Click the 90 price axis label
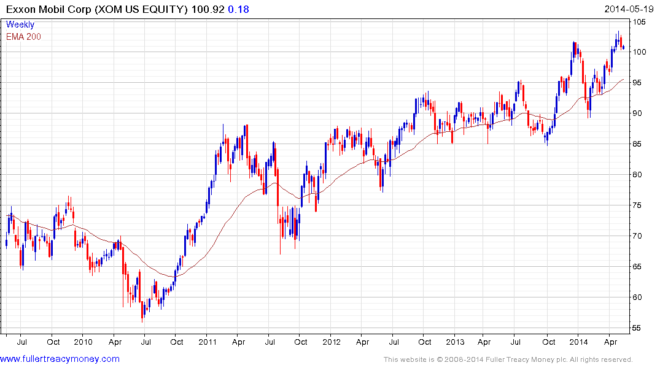This screenshot has height=368, width=660. pyautogui.click(x=637, y=113)
